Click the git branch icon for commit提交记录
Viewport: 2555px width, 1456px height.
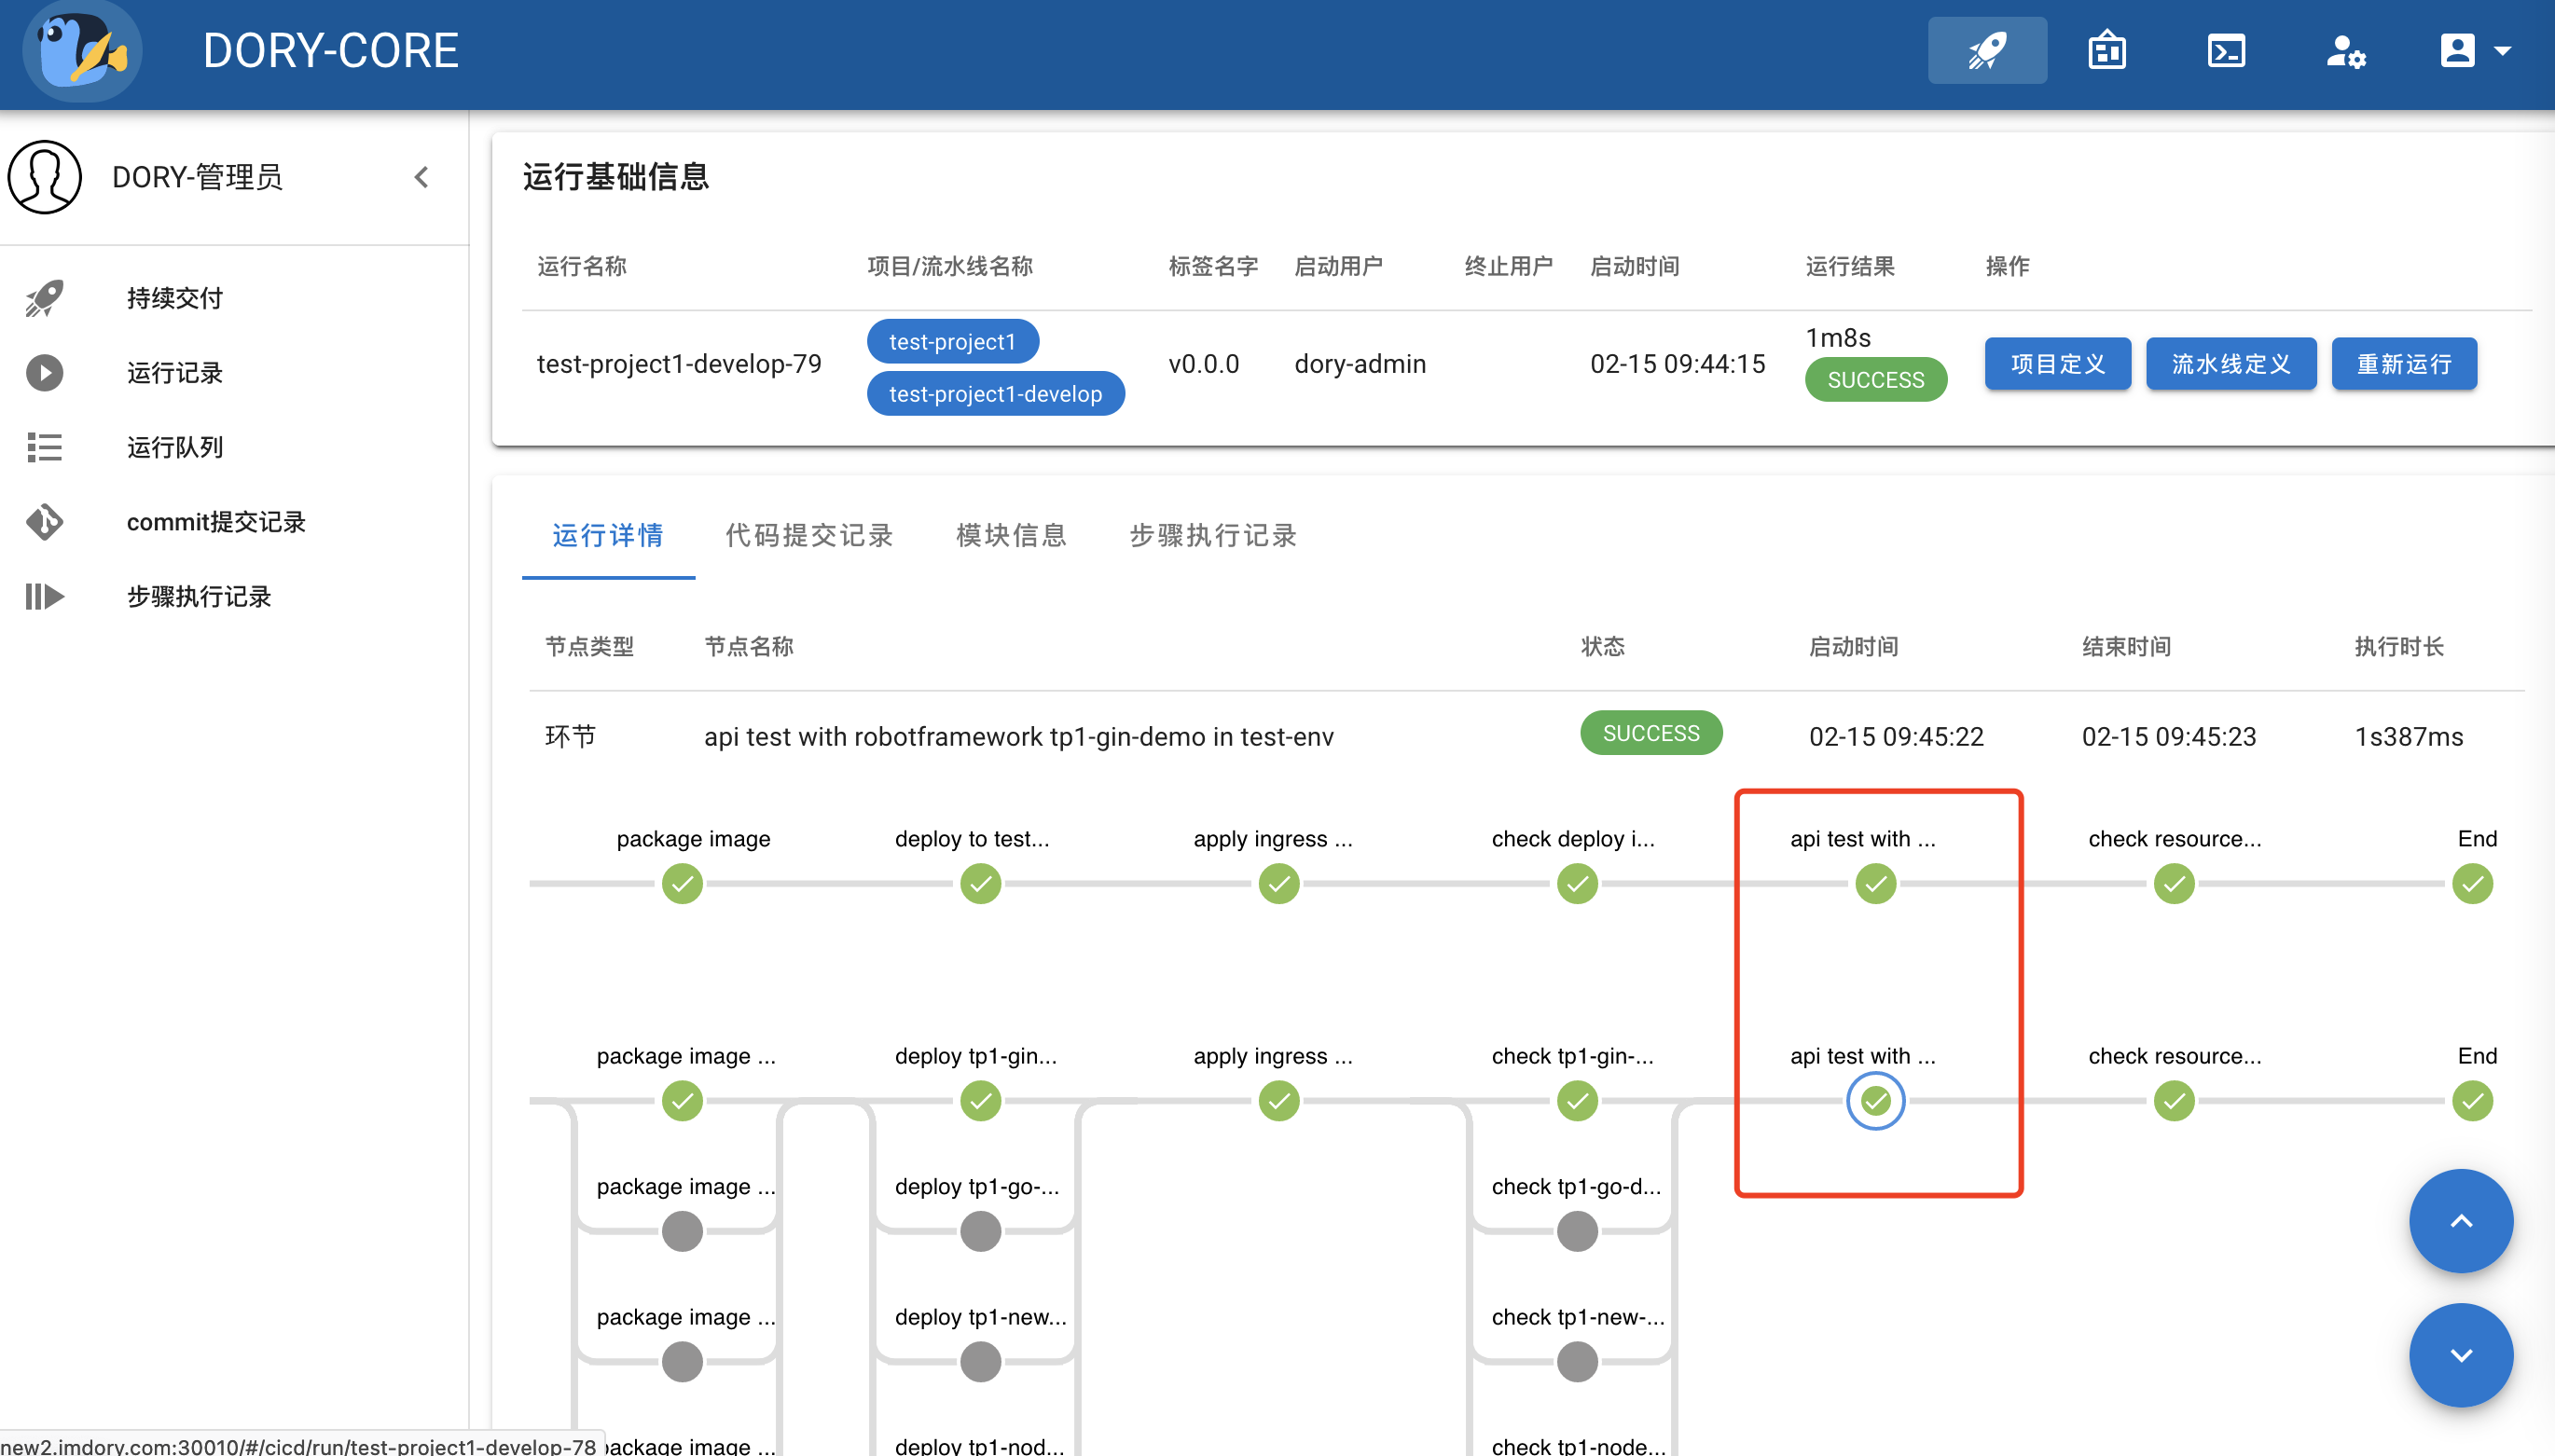click(x=44, y=522)
